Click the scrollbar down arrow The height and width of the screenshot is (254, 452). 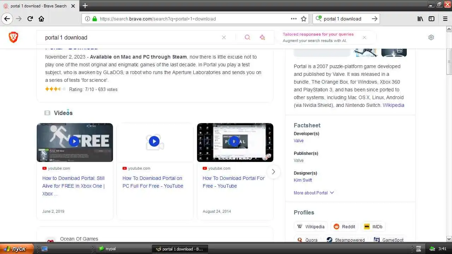(x=449, y=239)
